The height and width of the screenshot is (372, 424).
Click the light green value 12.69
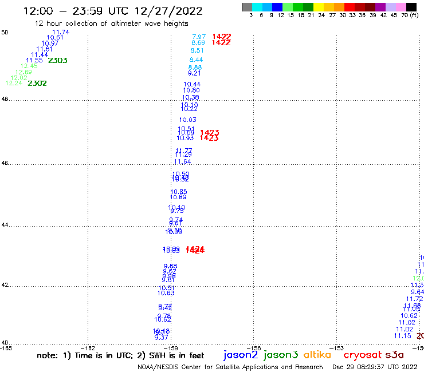[24, 72]
